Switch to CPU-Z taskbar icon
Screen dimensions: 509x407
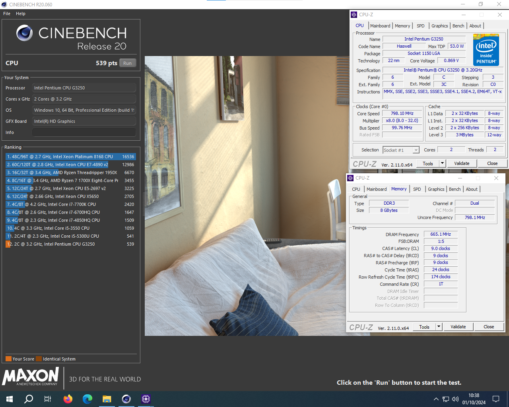click(146, 399)
